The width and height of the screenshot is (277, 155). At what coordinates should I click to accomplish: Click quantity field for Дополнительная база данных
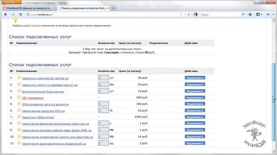pyautogui.click(x=103, y=91)
